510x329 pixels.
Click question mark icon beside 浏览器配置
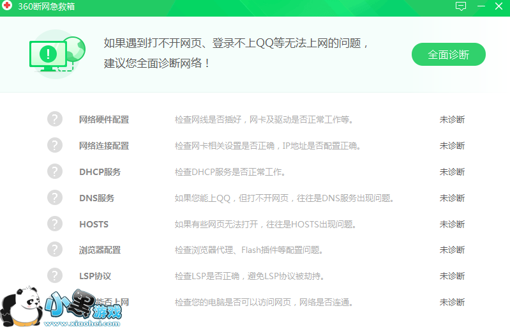(55, 250)
